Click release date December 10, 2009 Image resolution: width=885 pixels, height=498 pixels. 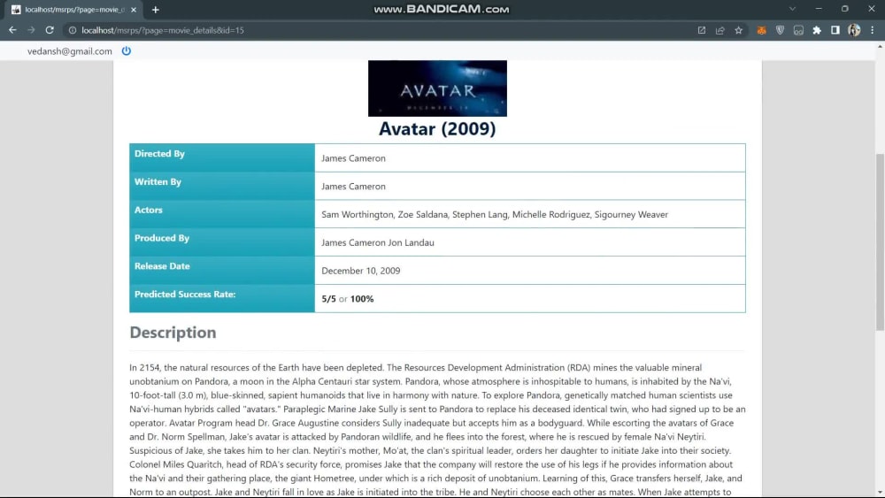click(x=361, y=272)
